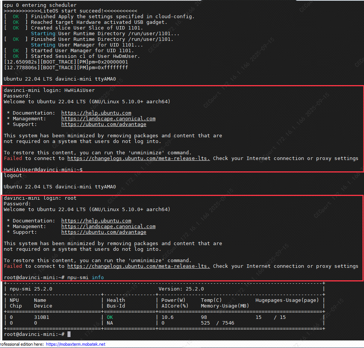
Task: Click the '525 / 7546' memory usage value
Action: [x=218, y=323]
